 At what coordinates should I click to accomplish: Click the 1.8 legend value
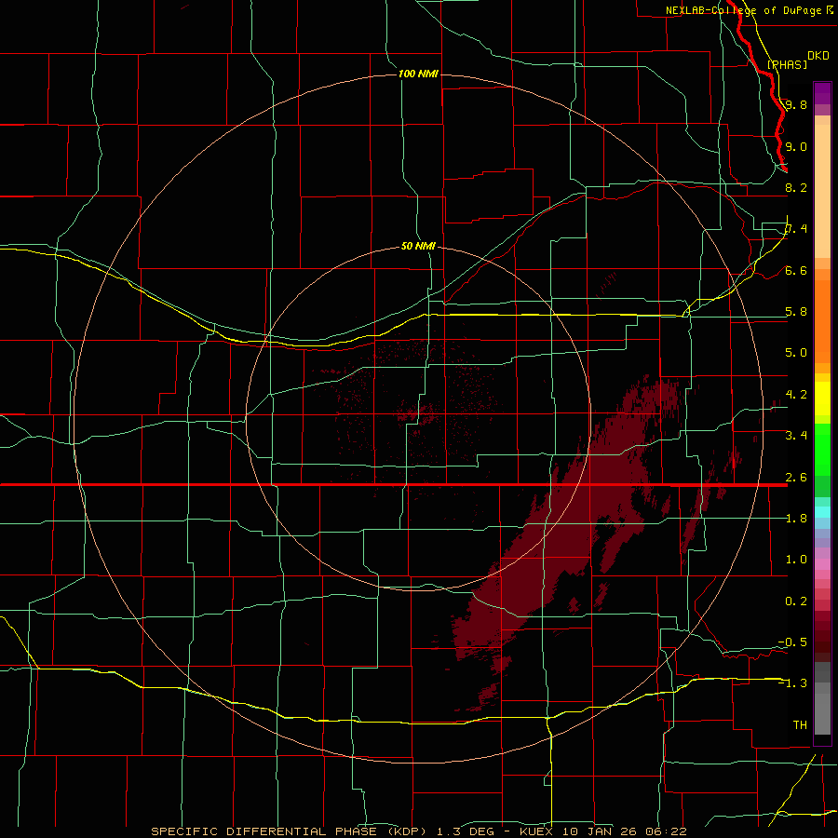click(x=796, y=519)
